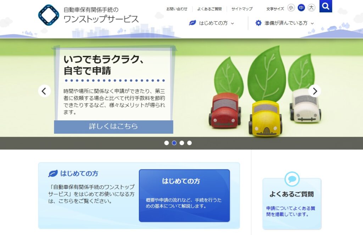Click the speech bubble icon above よくあるご質問

tap(292, 179)
